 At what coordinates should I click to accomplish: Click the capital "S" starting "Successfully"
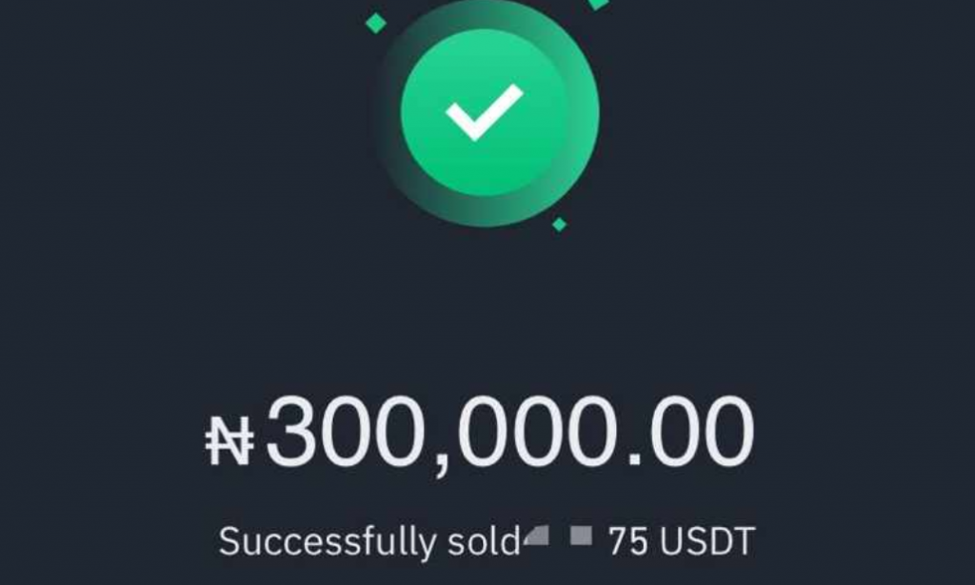tap(229, 540)
